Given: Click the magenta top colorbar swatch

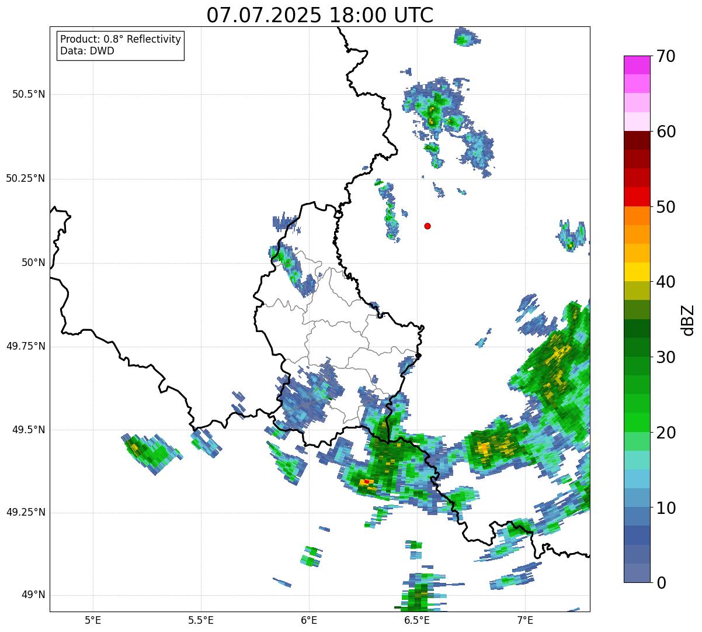Looking at the screenshot, I should click(x=637, y=65).
